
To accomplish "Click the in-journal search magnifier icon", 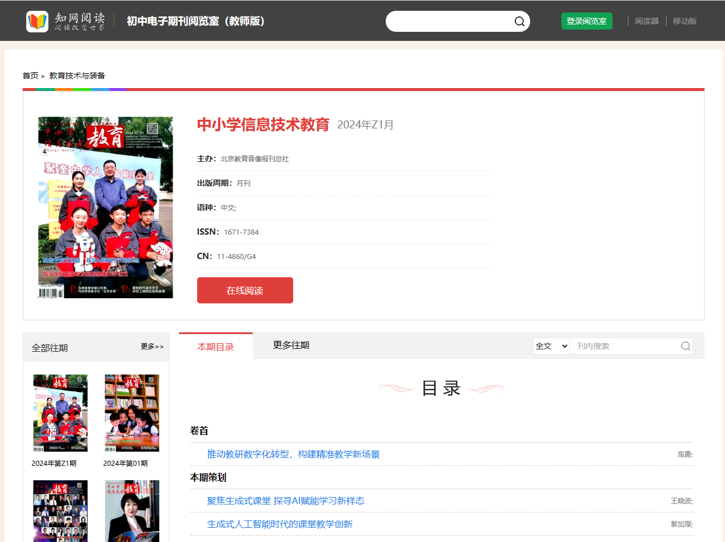I will (686, 346).
